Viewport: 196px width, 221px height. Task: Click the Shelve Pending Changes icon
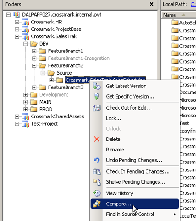pos(96,182)
